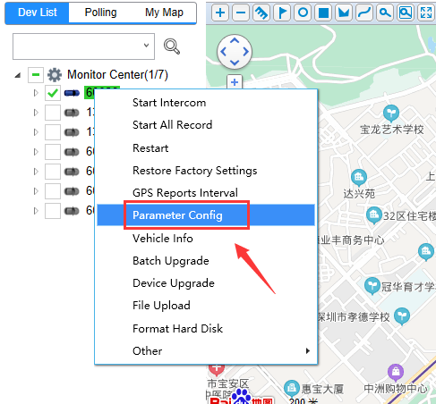Toggle the Monitor Center group checkbox

coord(36,75)
